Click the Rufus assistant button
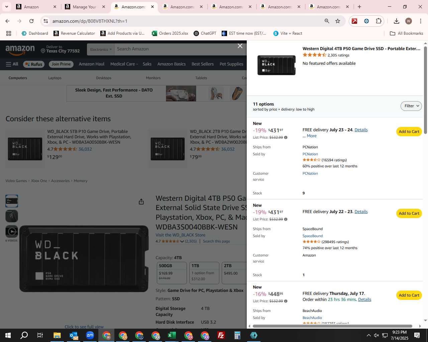Screen dimensions: 428x342 tap(34, 64)
